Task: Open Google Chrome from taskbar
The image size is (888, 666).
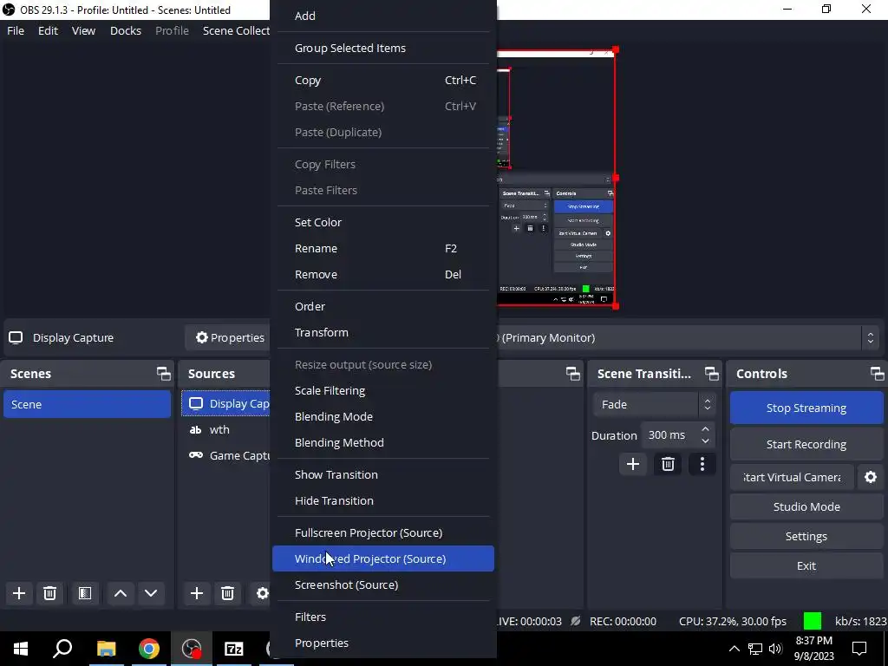Action: click(149, 649)
